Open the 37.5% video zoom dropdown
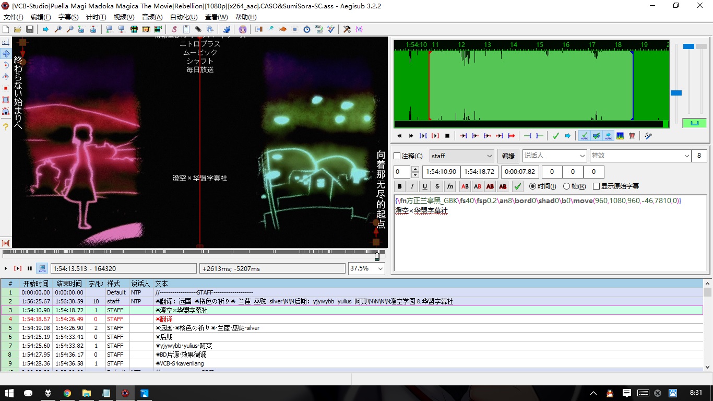Viewport: 713px width, 401px height. pyautogui.click(x=366, y=268)
